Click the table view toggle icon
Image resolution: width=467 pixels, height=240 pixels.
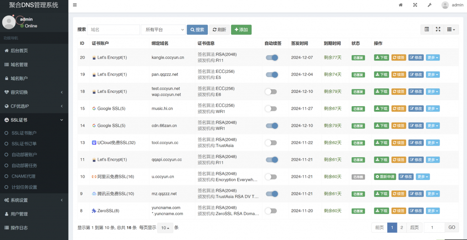click(427, 30)
